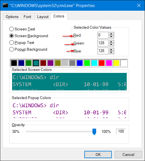Choose the dark green color swatch
145x161 pixels.
29,63
